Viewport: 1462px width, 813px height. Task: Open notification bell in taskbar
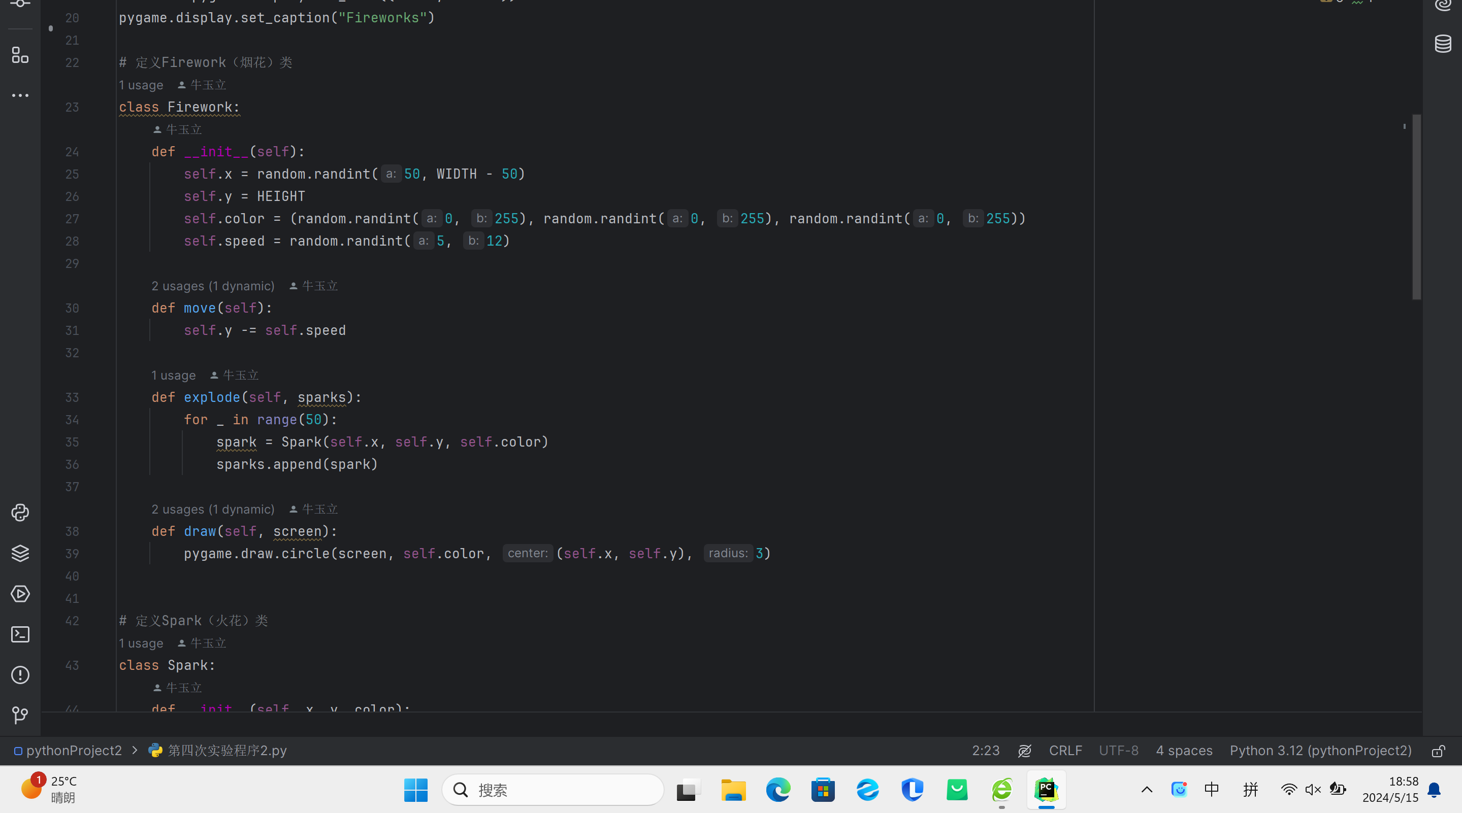click(x=1434, y=790)
